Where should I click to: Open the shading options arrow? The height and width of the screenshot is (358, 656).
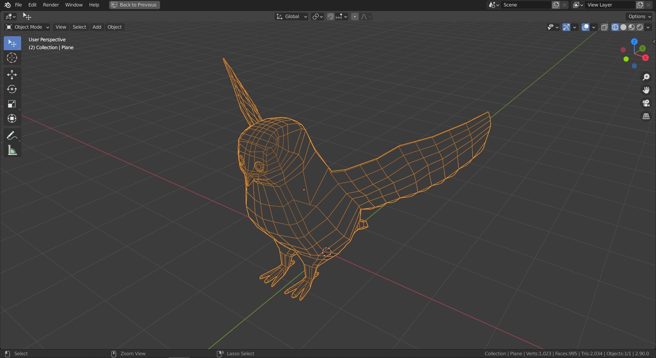648,27
